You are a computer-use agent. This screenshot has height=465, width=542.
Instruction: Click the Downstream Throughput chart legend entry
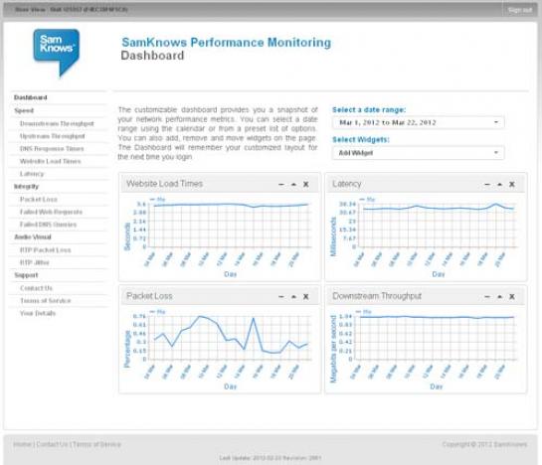363,312
